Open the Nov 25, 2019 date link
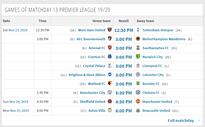Viewport: 205px width, 127px height. coord(19,111)
